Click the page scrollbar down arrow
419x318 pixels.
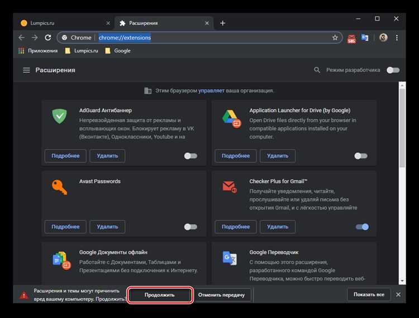pos(402,281)
